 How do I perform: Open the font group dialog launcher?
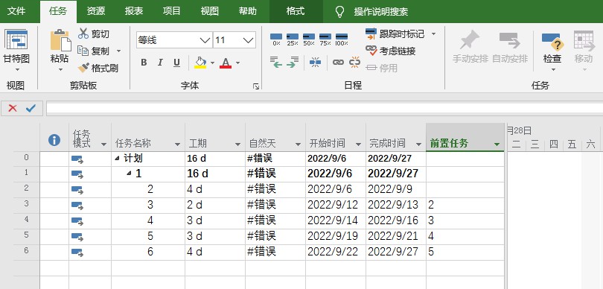pos(256,86)
